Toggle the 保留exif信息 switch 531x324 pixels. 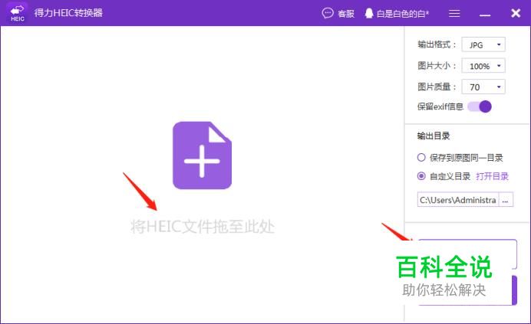[480, 106]
